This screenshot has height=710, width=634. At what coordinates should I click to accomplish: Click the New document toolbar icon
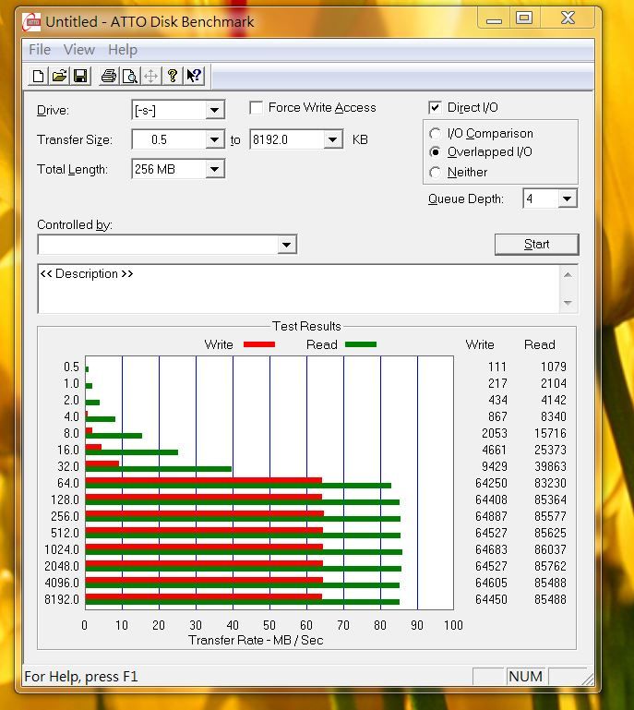click(x=39, y=76)
